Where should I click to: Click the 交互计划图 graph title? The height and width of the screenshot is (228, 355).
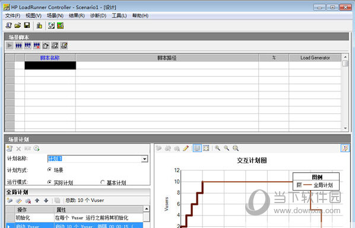[252, 160]
